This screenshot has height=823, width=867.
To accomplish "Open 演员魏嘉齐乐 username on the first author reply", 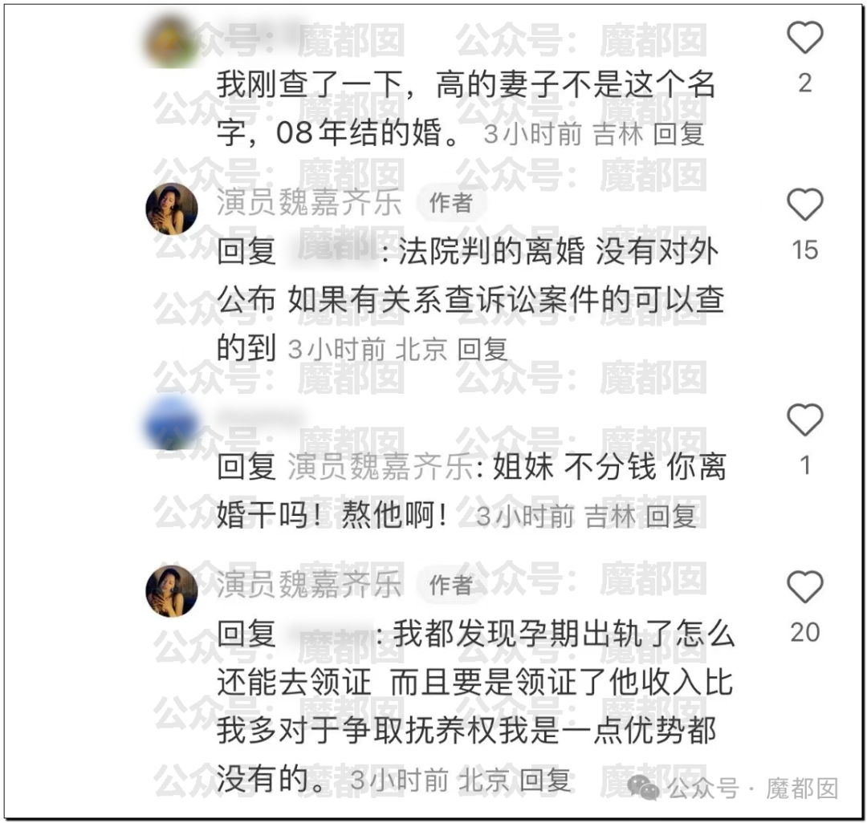I will point(308,203).
